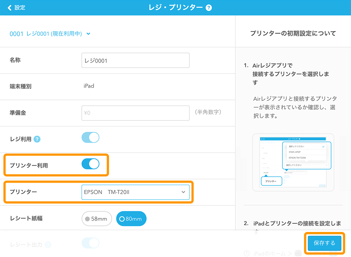
Task: Select the プリンターの初期設定について heading
Action: click(x=293, y=33)
